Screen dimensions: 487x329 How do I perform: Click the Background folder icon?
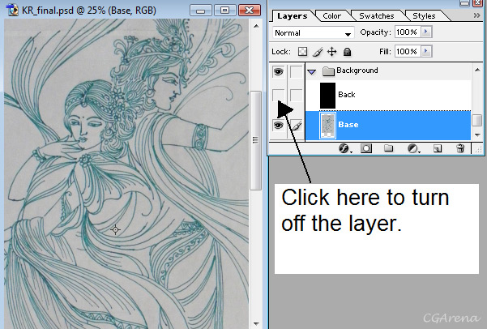[328, 71]
